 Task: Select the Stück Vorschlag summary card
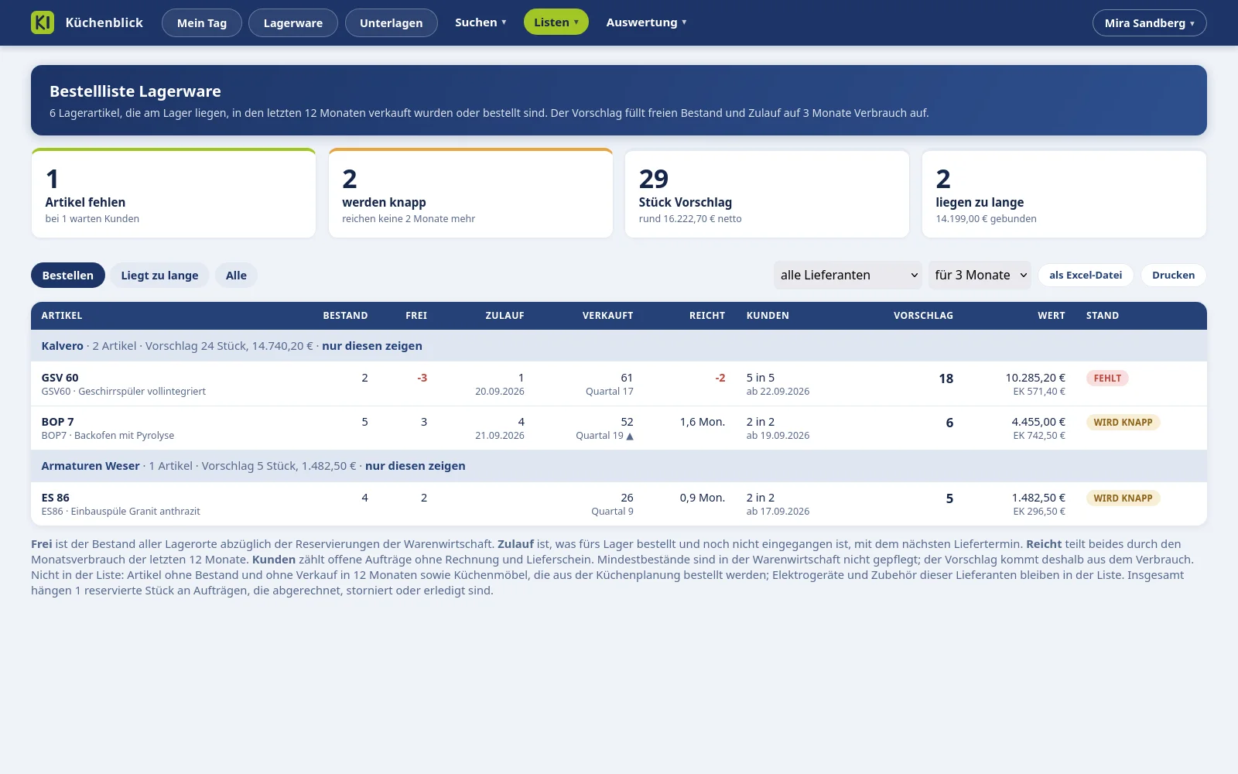pos(767,193)
